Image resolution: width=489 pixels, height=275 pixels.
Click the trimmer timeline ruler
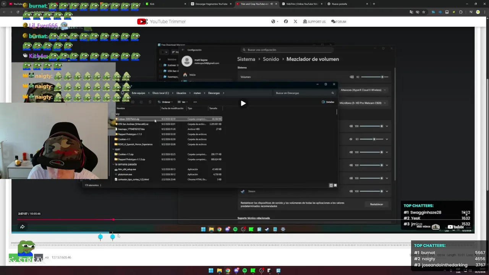(243, 243)
